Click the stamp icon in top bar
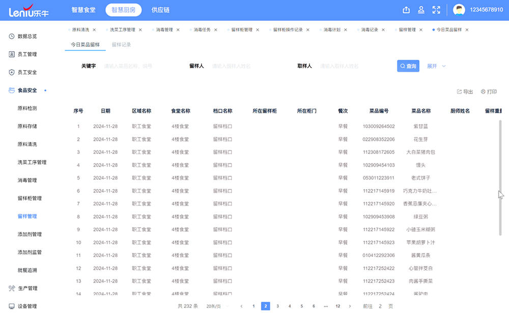509x317 pixels. click(421, 10)
